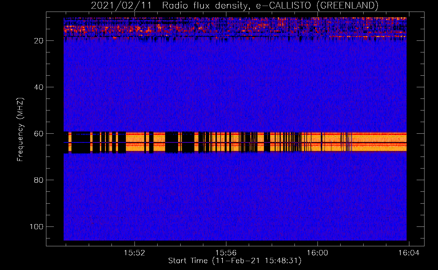The image size is (438, 270).
Task: Click the plot title 'Radio flux density, e-CALLISTO (GREENLAND)'
Action: 270,6
